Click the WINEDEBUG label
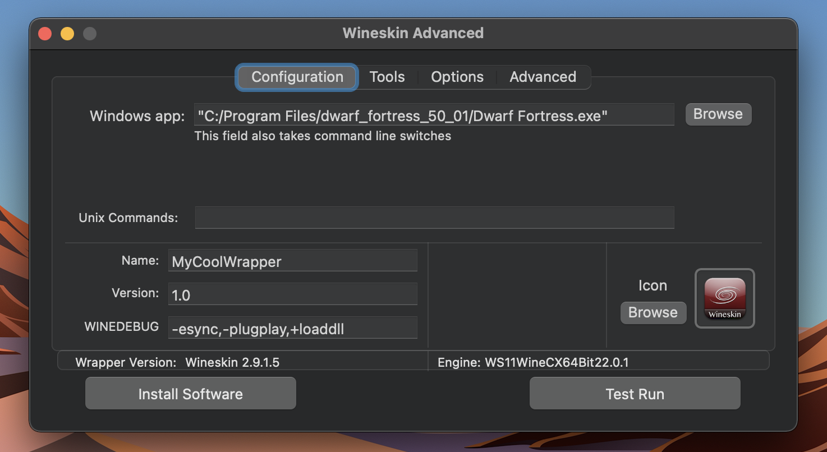The width and height of the screenshot is (827, 452). tap(122, 326)
